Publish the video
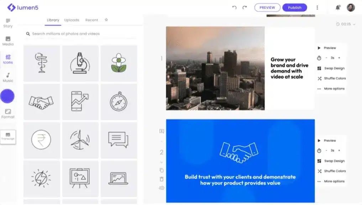 [295, 7]
